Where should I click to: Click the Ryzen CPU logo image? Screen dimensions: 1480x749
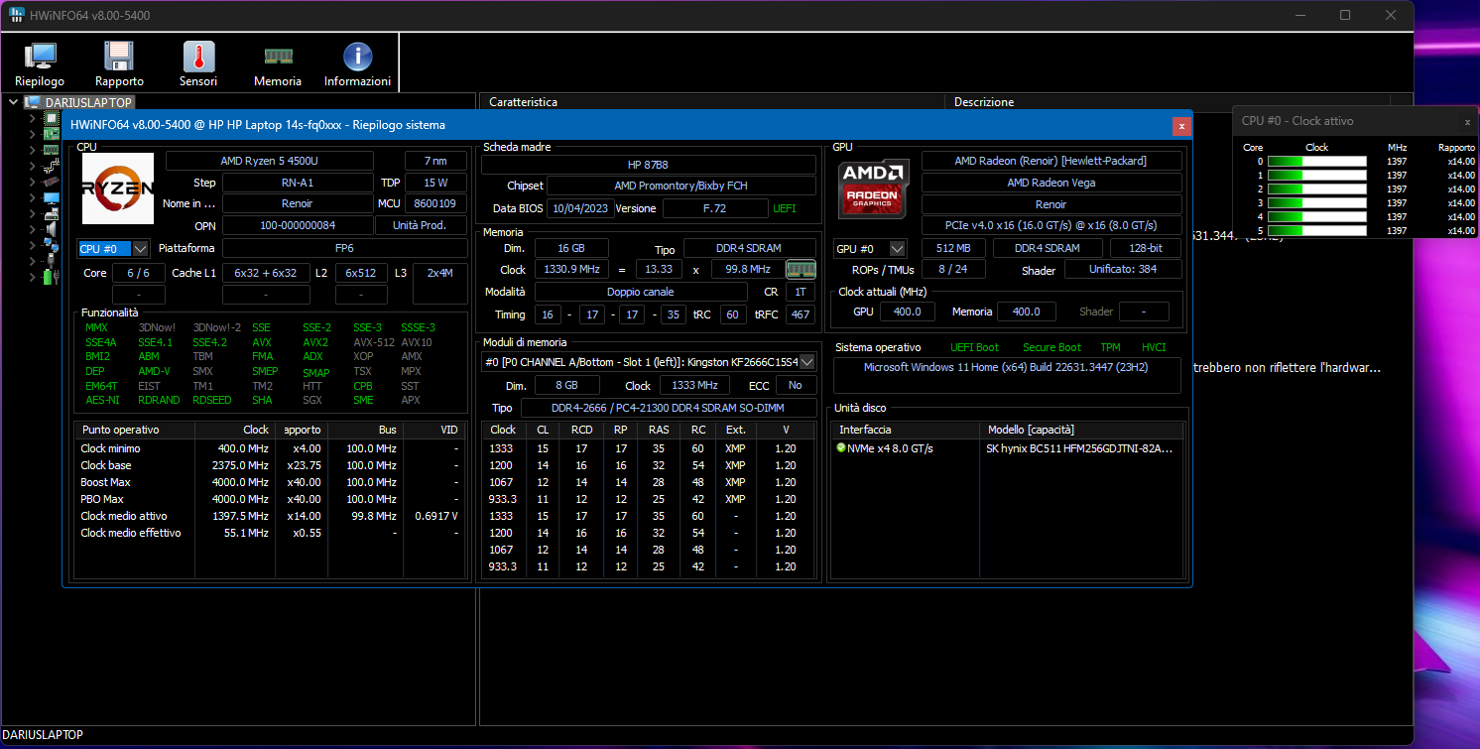pos(117,188)
